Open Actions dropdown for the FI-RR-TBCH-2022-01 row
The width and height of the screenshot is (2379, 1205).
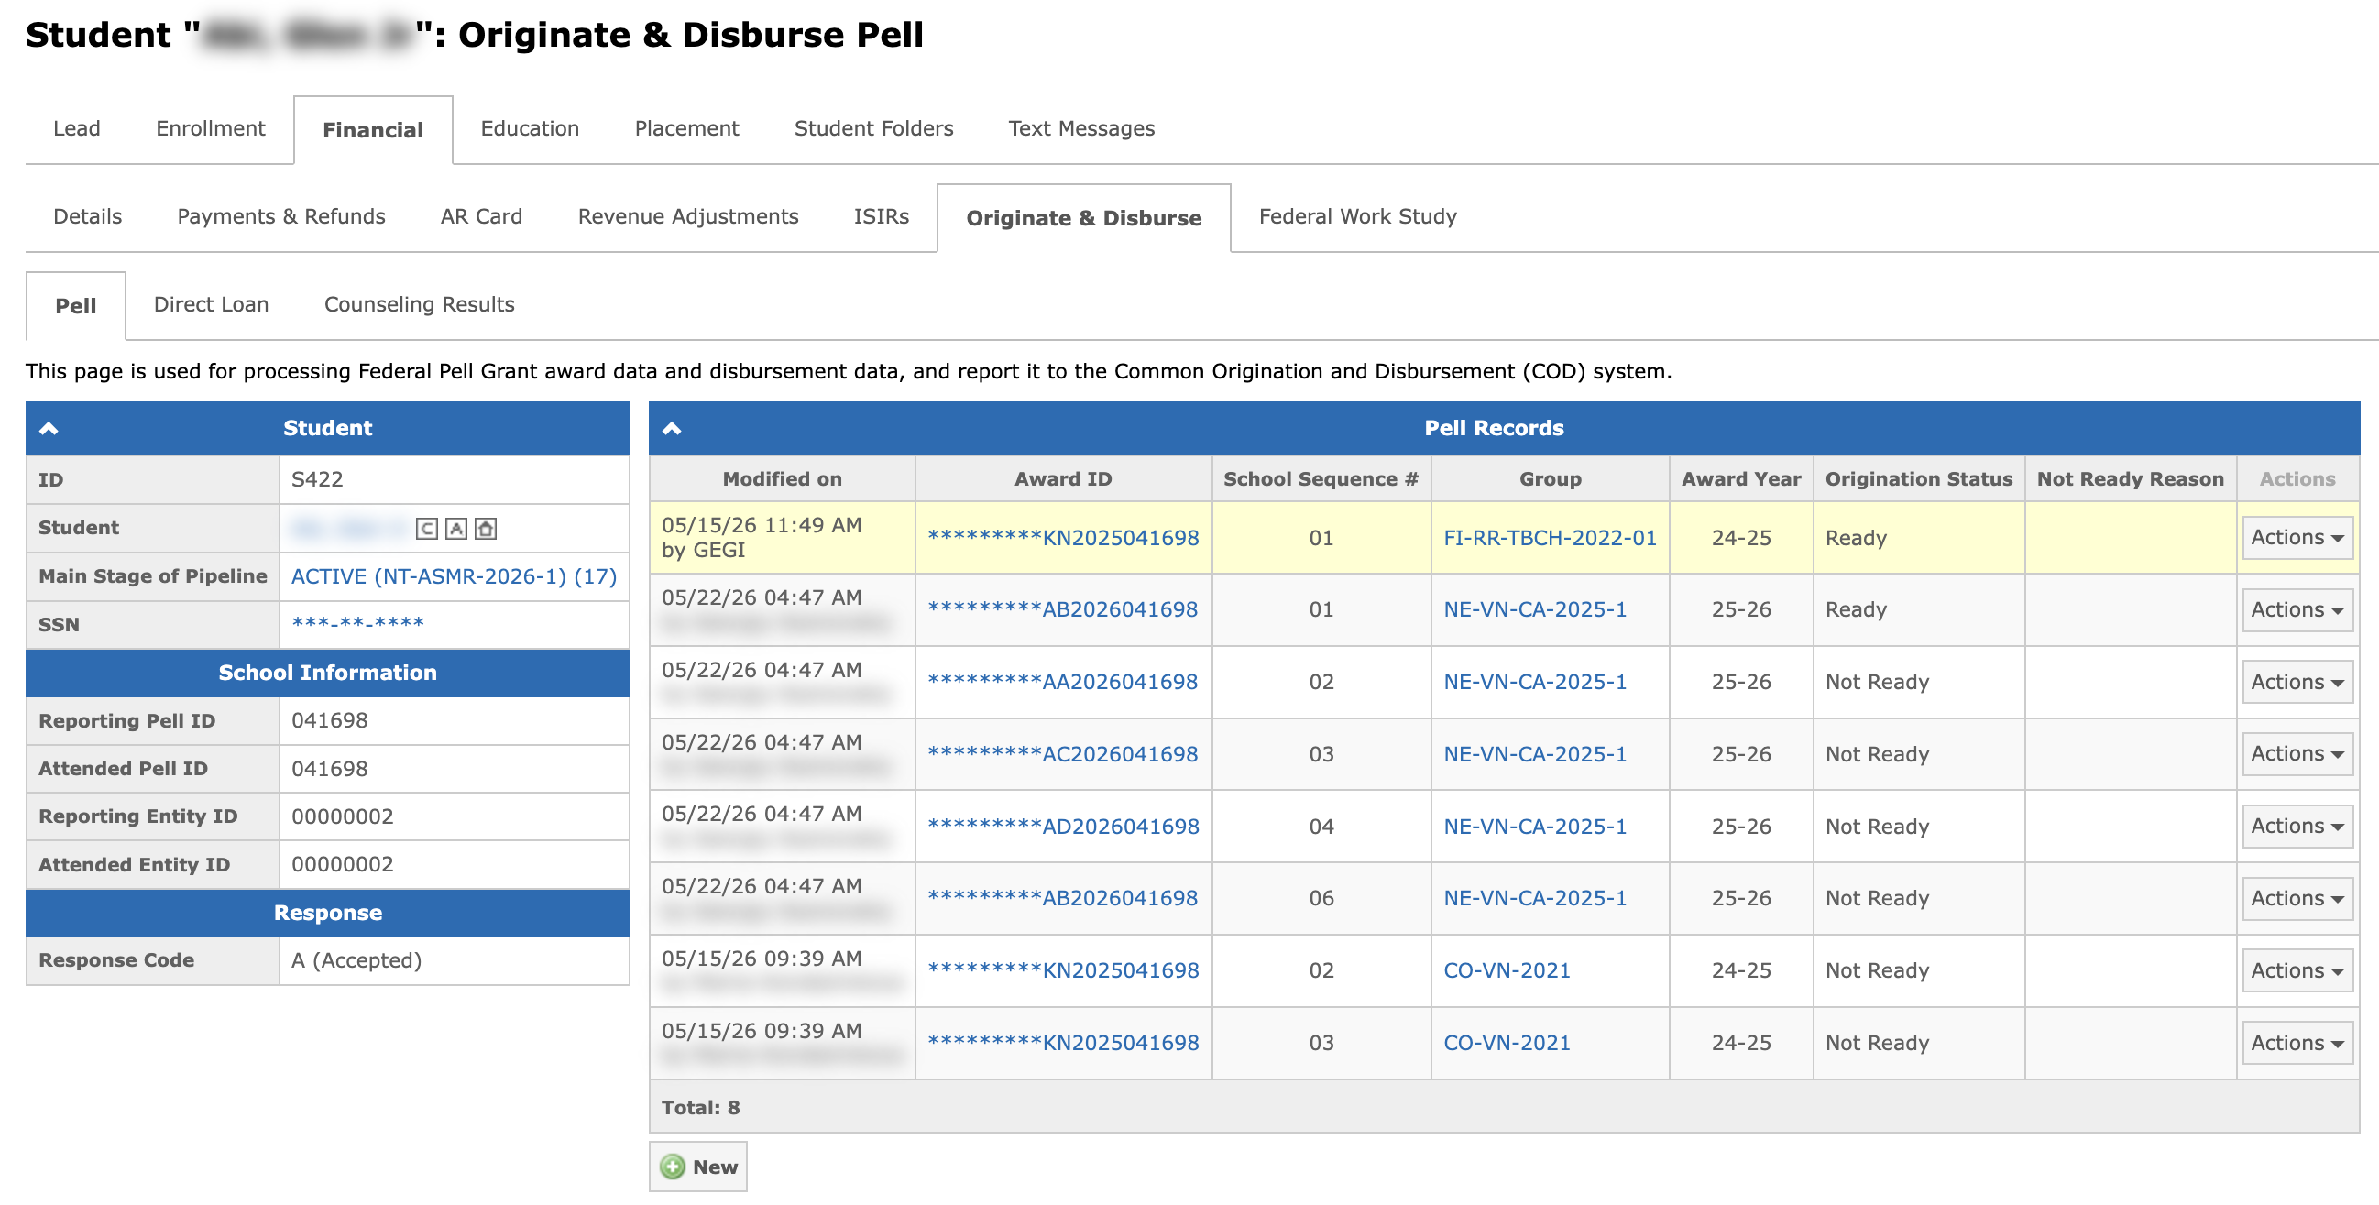coord(2297,537)
